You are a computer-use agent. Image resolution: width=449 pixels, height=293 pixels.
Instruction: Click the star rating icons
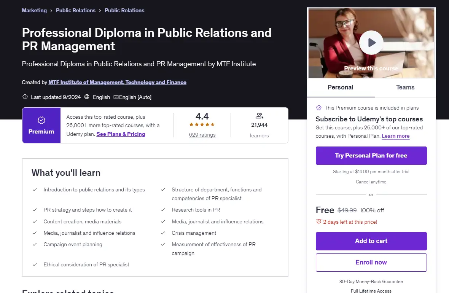202,124
